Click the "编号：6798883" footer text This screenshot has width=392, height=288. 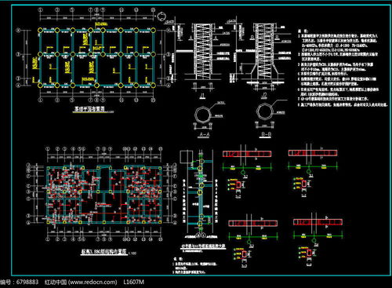point(19,283)
